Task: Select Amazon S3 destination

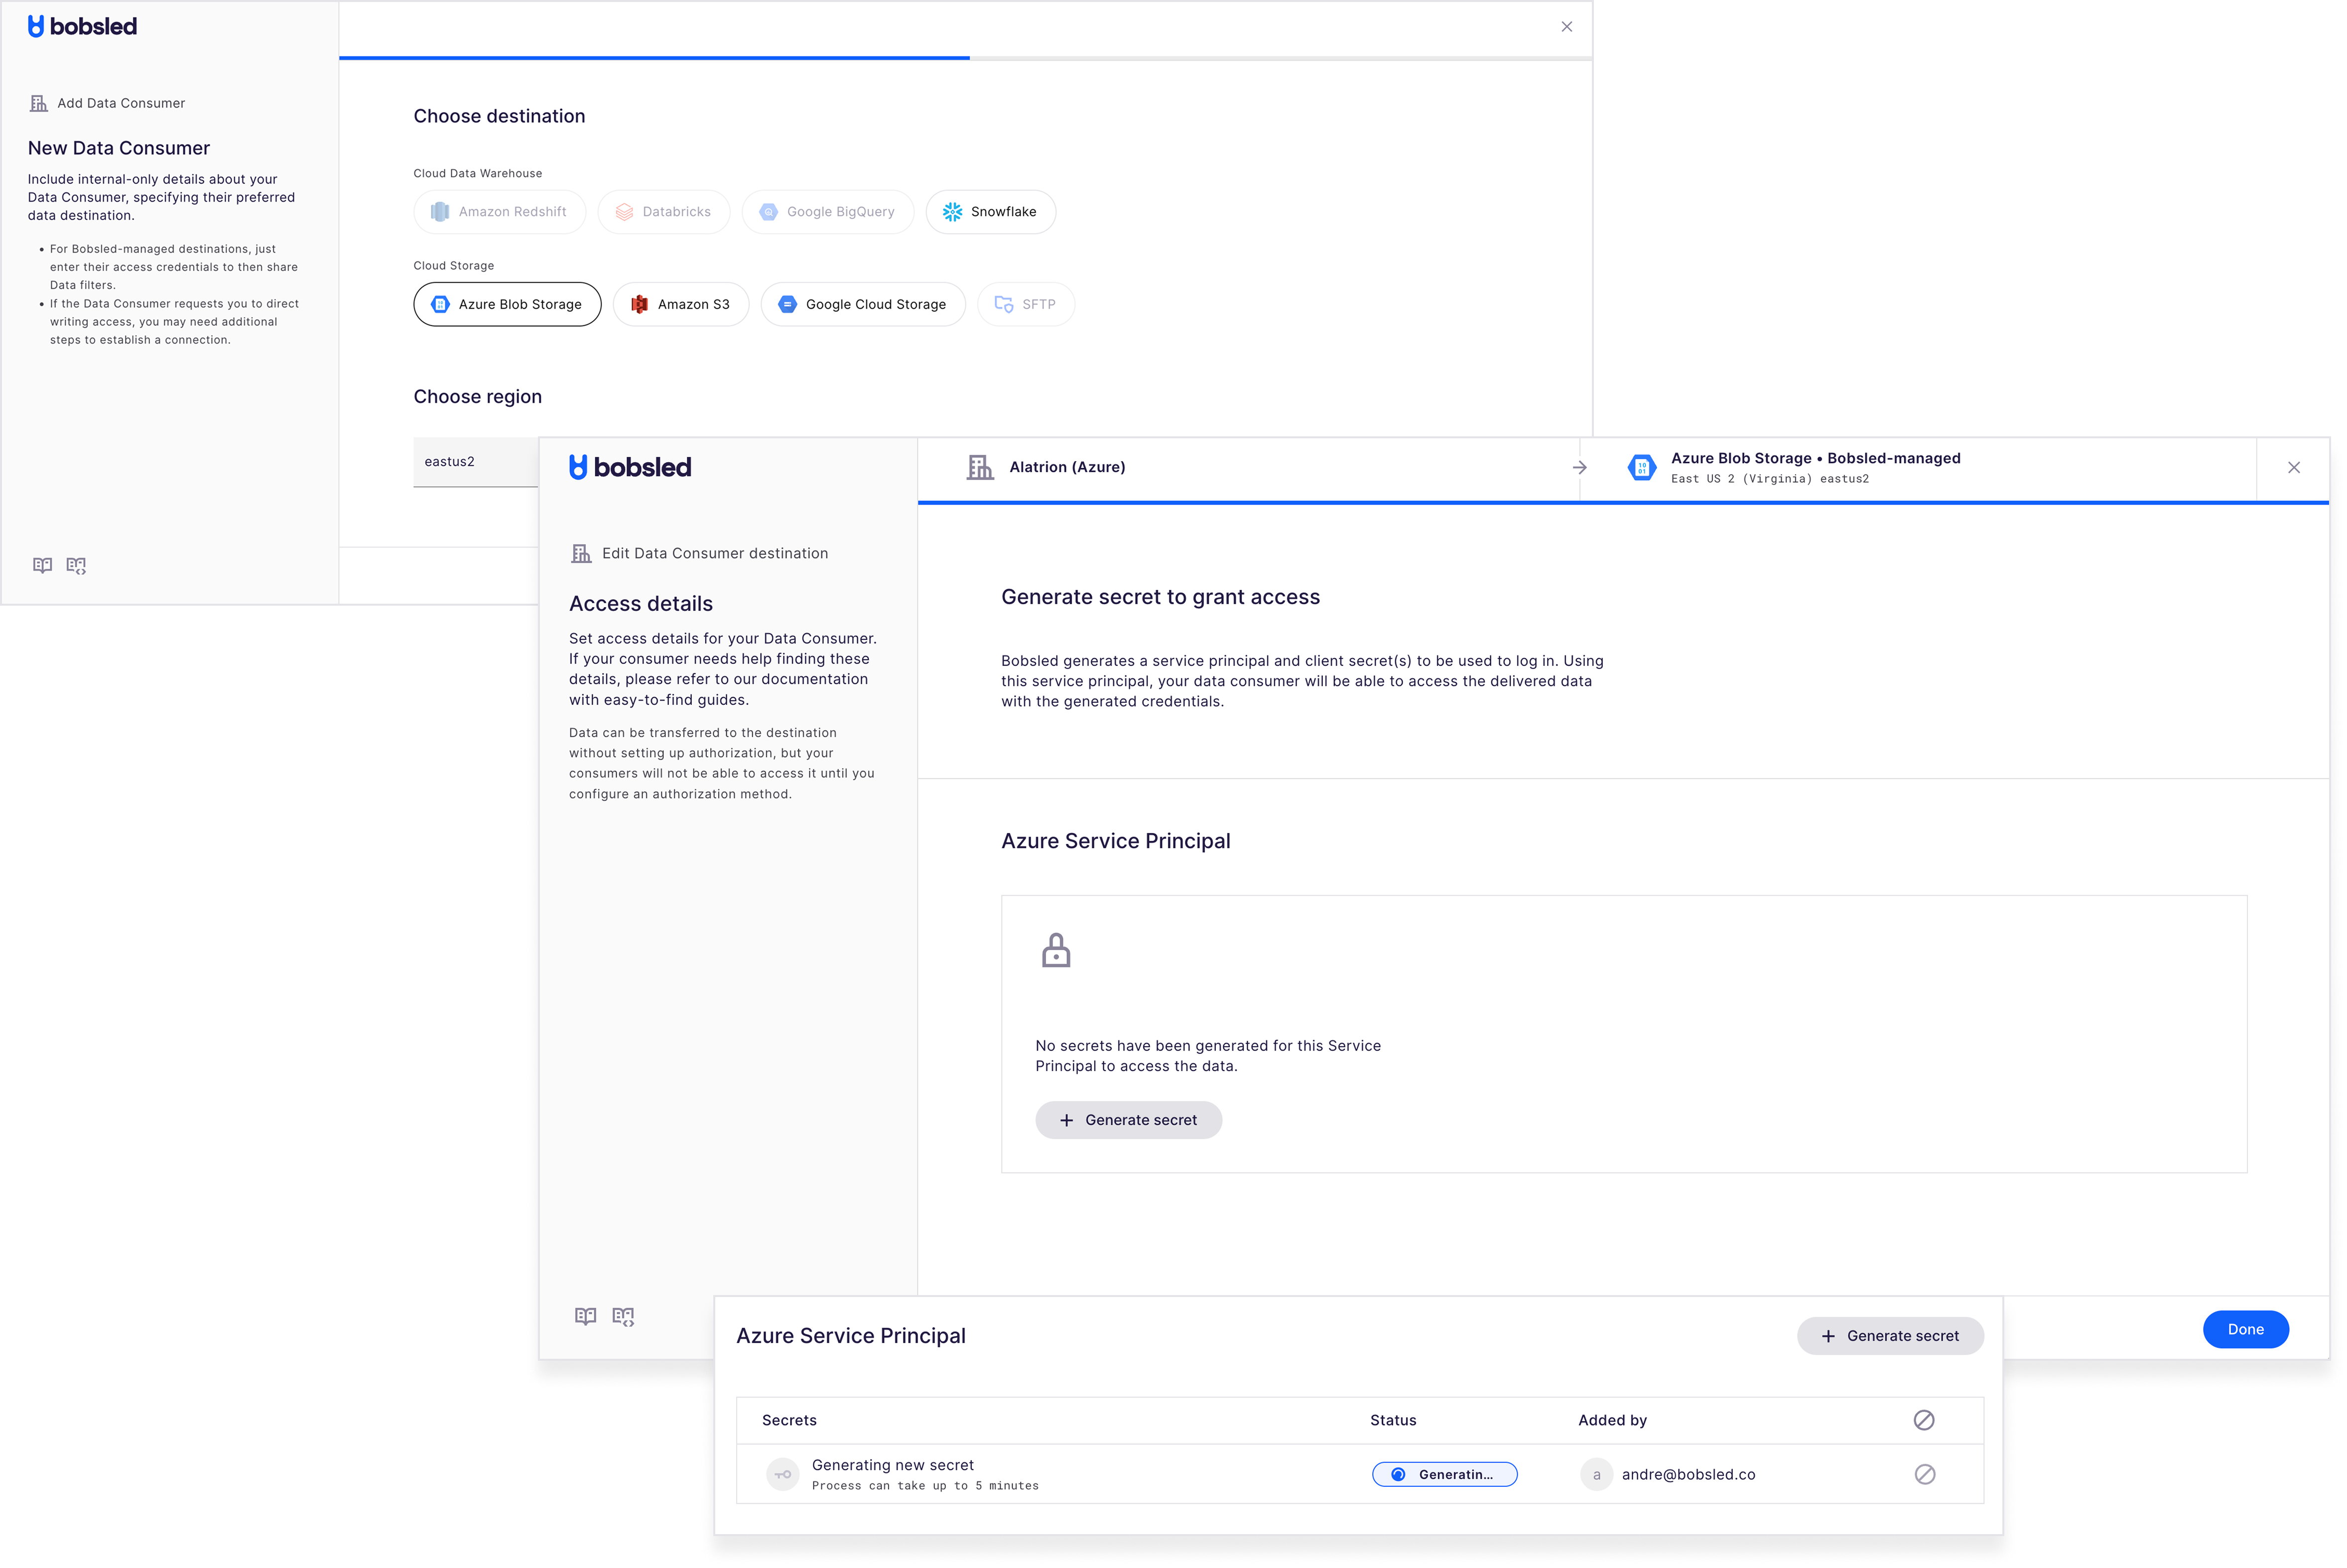Action: pos(680,304)
